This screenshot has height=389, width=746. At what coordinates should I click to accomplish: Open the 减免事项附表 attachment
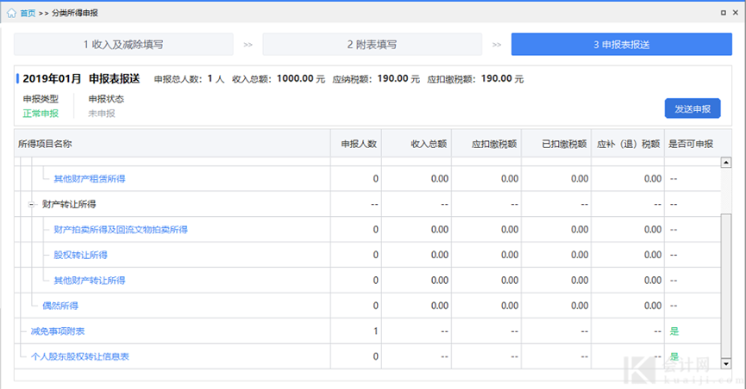tap(57, 331)
